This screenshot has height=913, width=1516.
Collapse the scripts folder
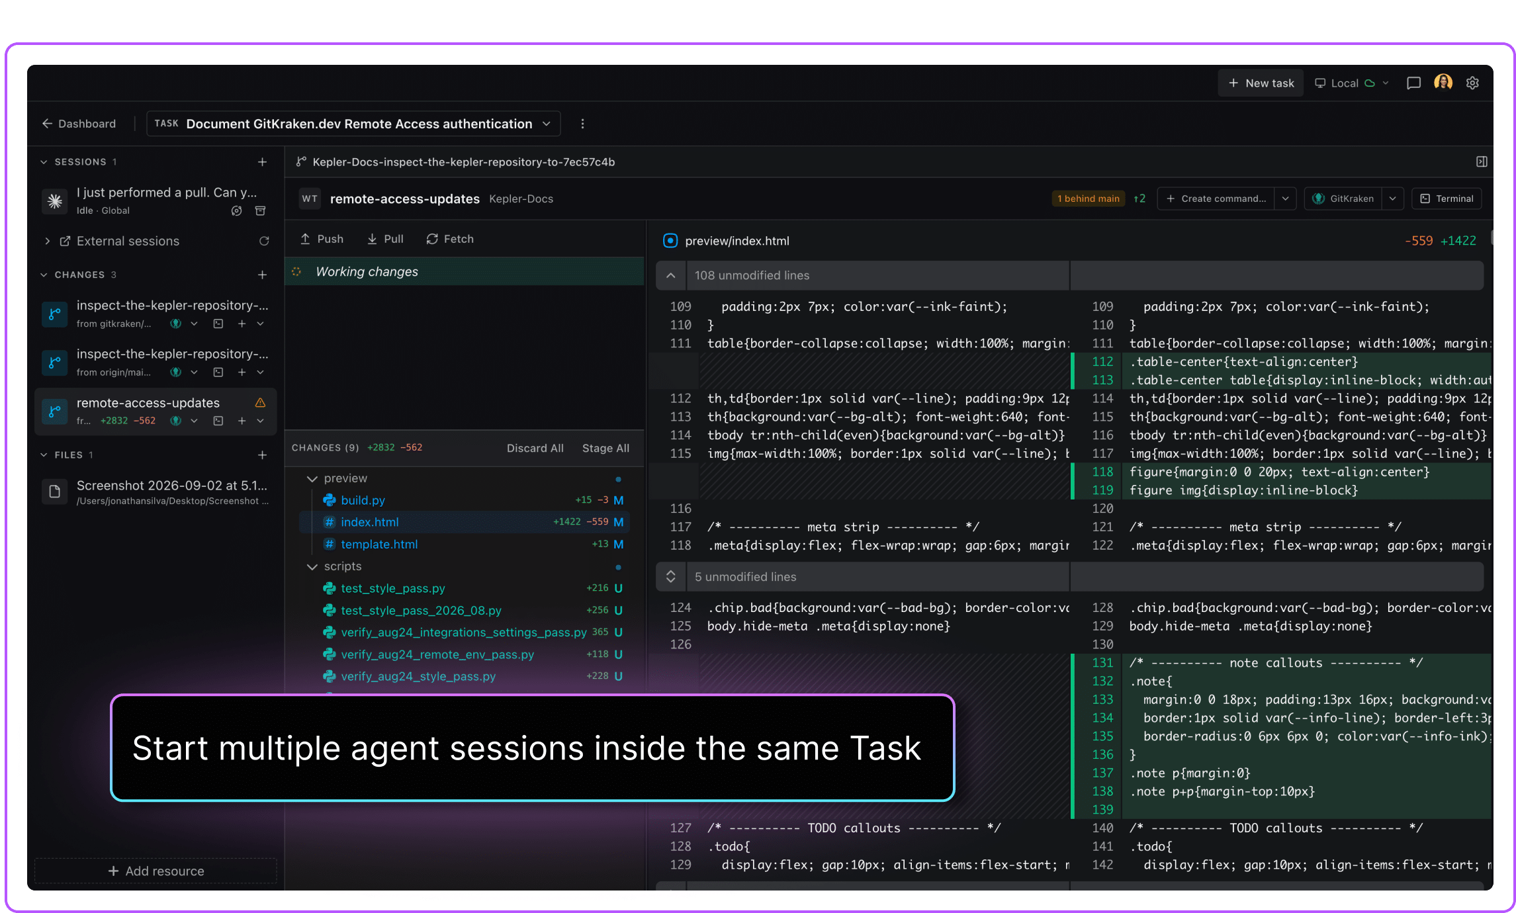click(x=312, y=567)
